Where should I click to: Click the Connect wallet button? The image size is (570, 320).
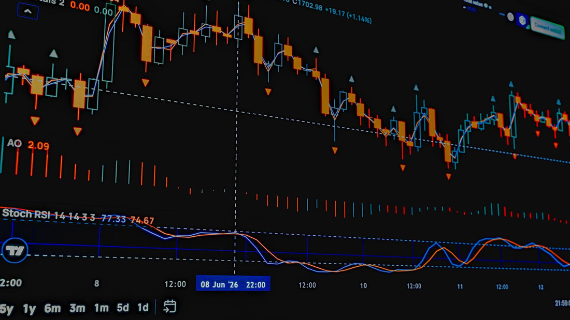point(548,28)
